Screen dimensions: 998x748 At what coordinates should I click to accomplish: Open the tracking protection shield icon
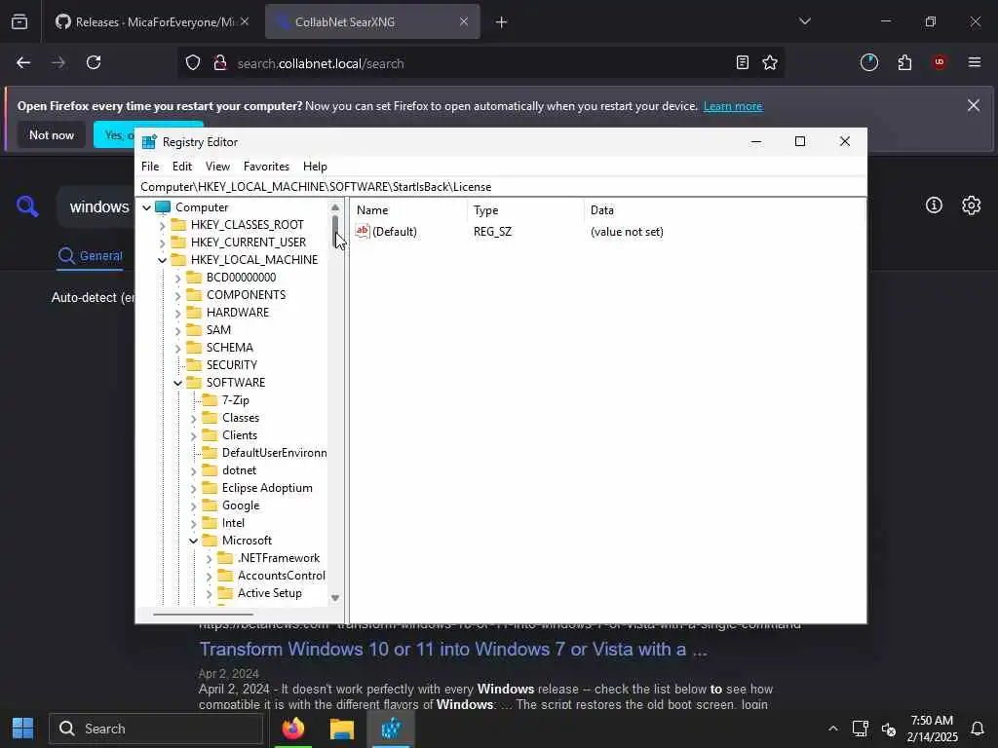point(193,63)
